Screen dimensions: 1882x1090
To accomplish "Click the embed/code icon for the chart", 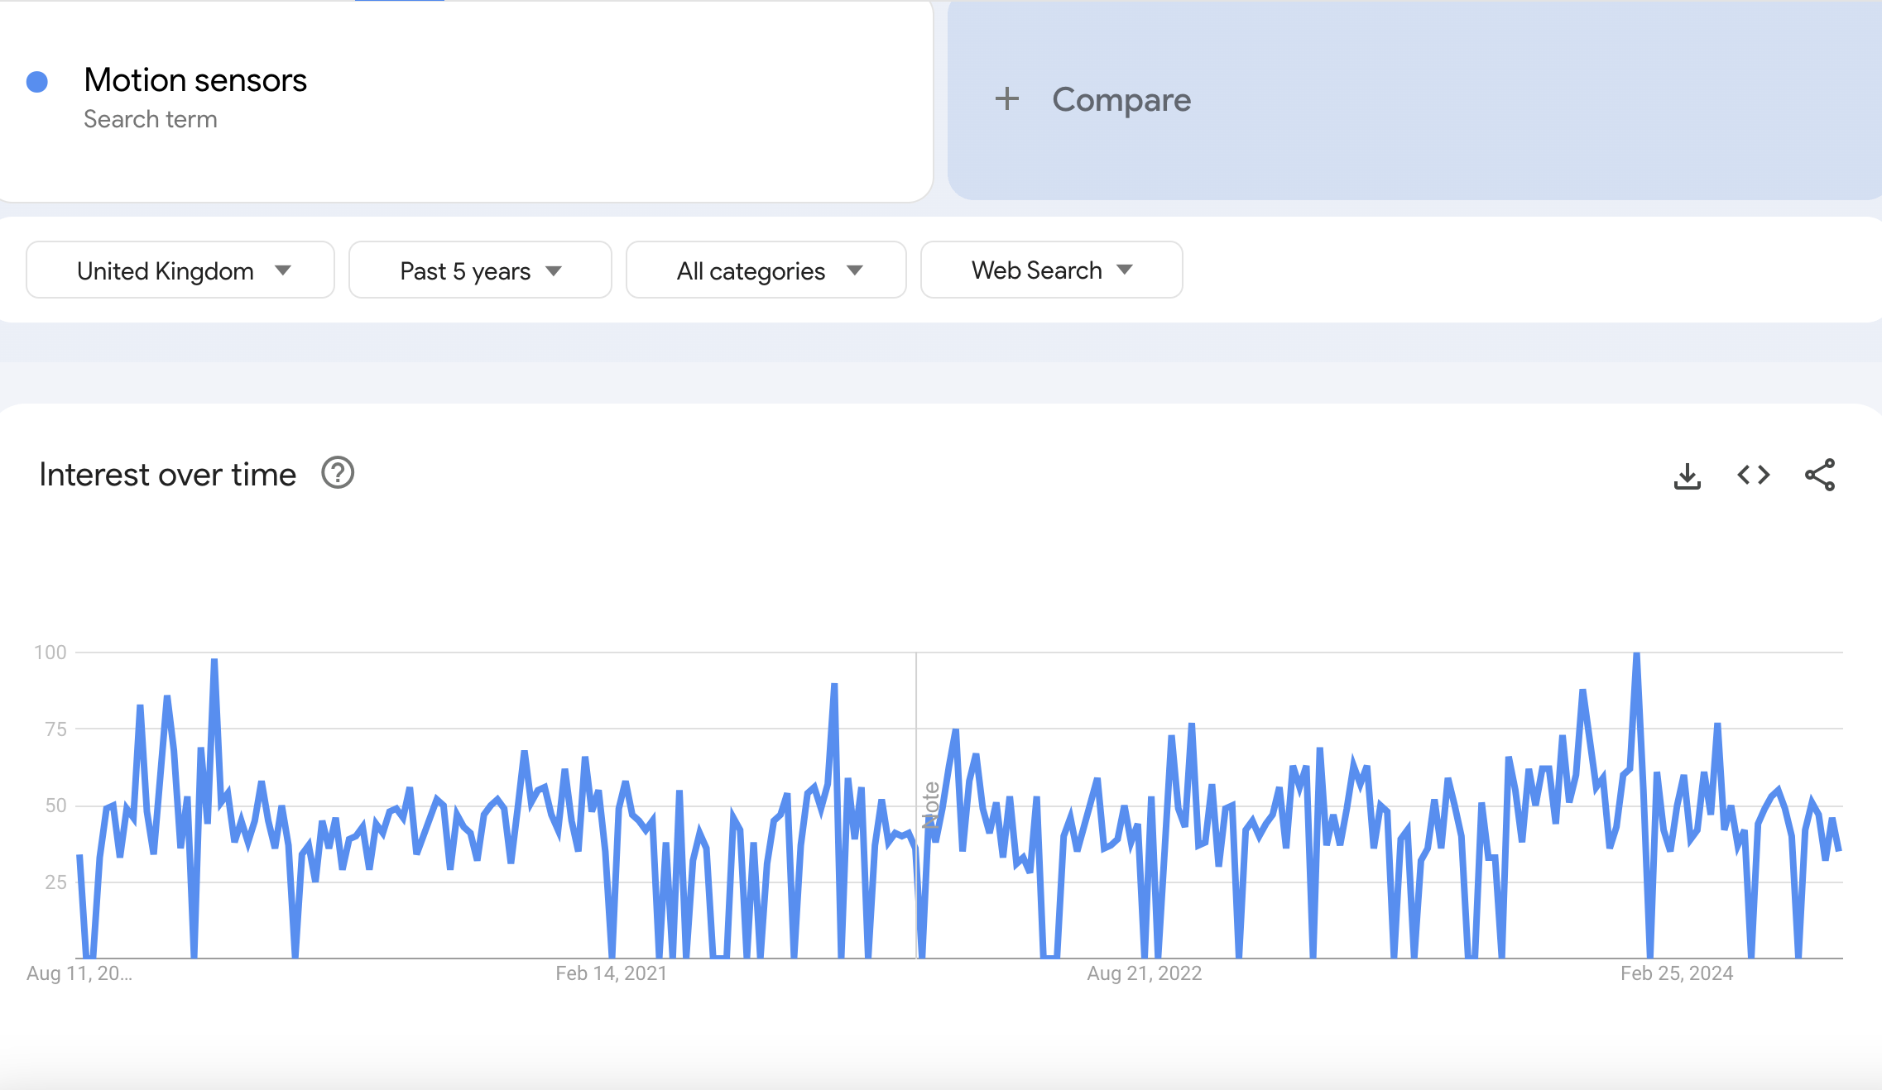I will tap(1754, 474).
